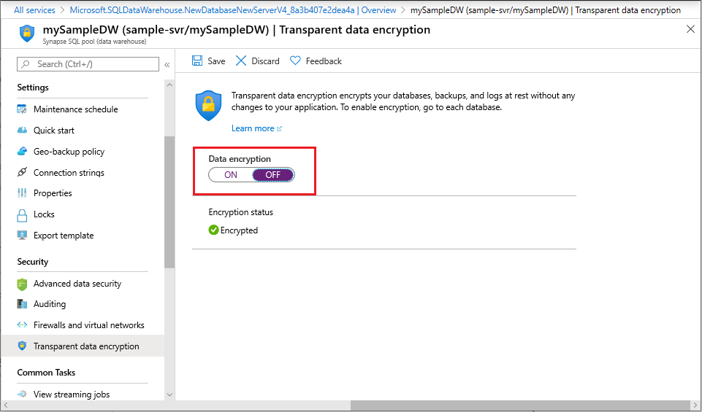Click the Properties bars icon
The image size is (702, 412).
click(22, 193)
